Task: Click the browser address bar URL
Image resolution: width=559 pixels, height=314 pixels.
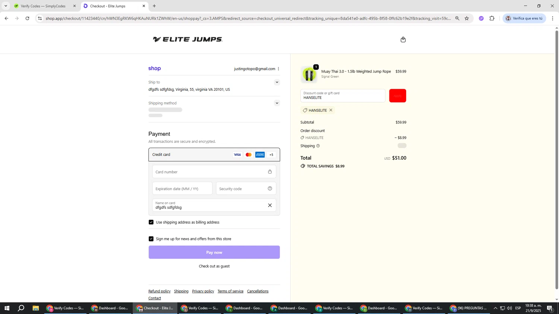Action: 248,18
